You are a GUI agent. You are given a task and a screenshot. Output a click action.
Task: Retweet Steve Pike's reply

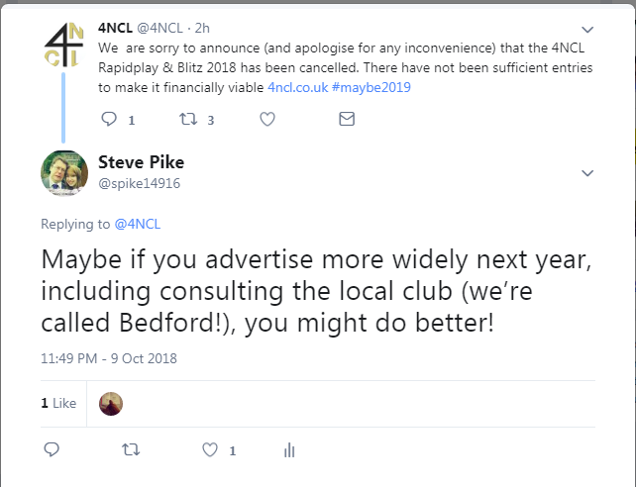point(130,450)
